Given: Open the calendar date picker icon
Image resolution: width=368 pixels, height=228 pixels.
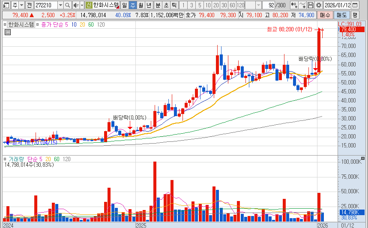Looking at the screenshot, I should click(x=355, y=5).
